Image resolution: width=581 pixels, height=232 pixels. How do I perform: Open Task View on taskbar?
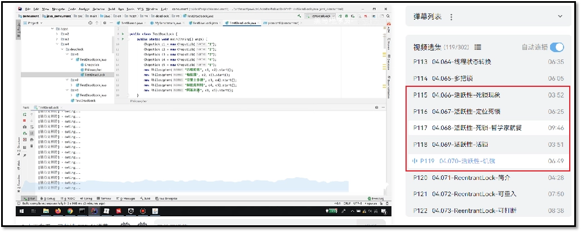click(33, 211)
